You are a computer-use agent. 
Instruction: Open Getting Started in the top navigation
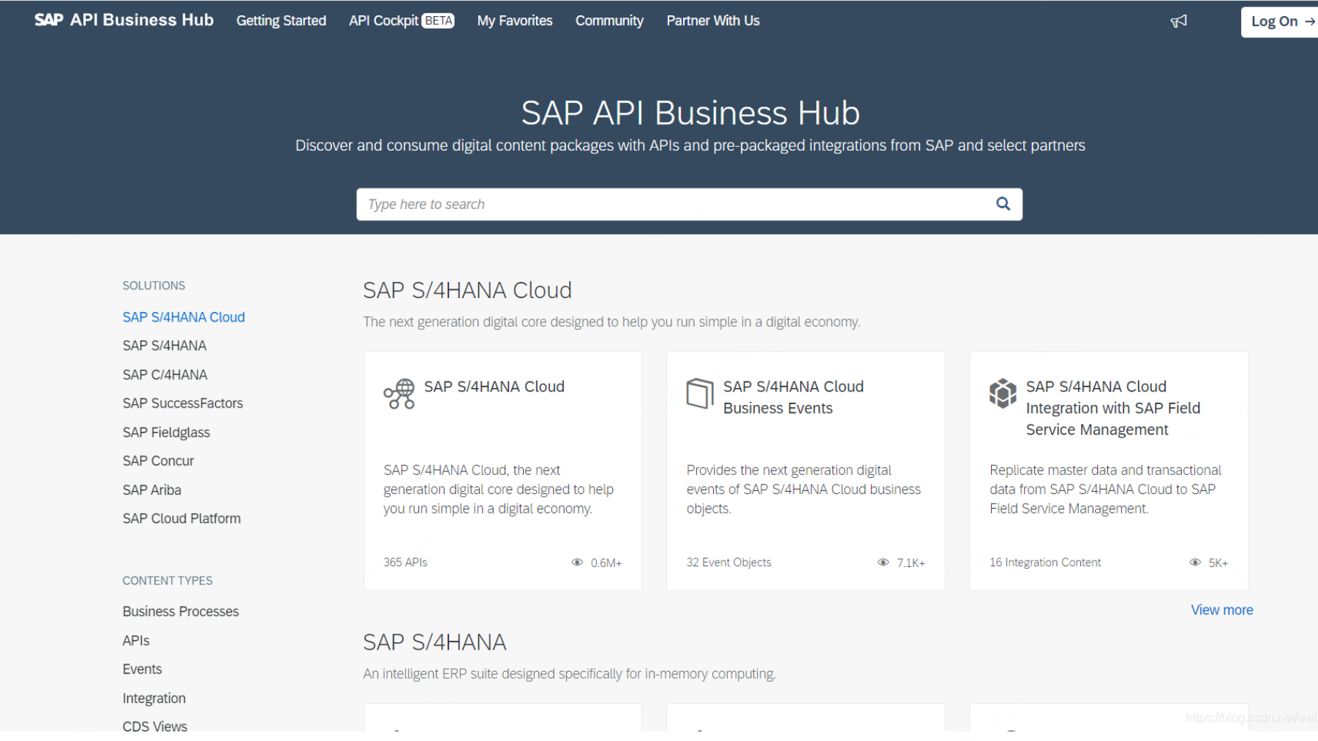click(x=281, y=20)
